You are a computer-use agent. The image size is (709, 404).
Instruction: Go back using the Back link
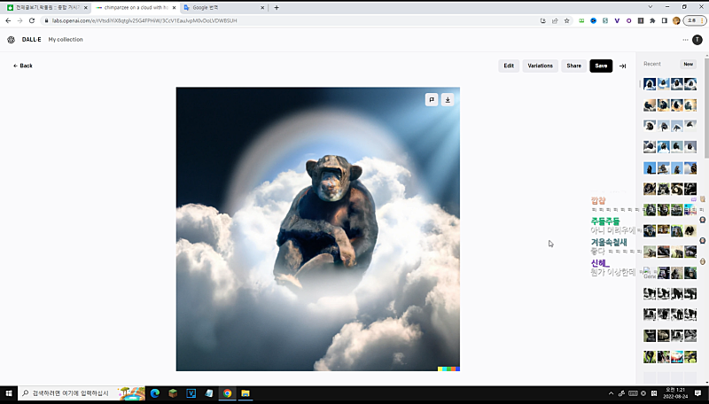[23, 66]
